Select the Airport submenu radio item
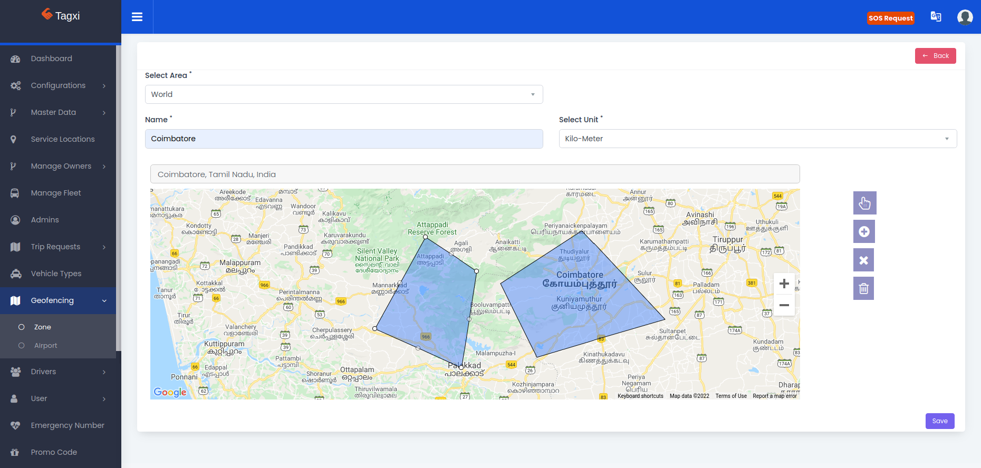981x468 pixels. (x=45, y=346)
